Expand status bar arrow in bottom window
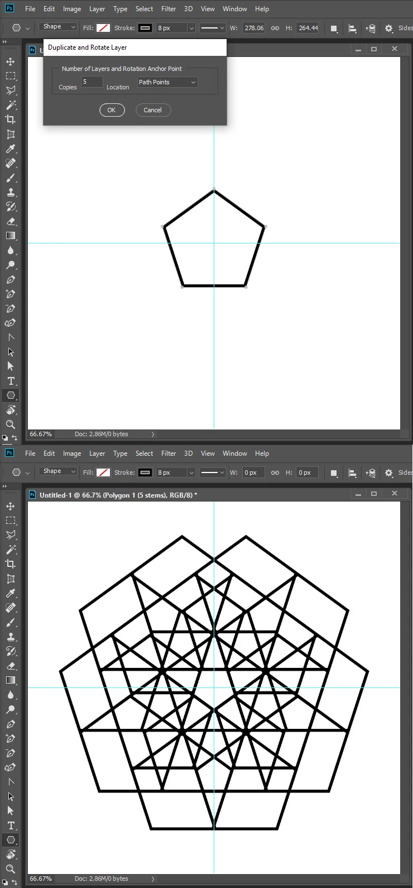 coord(153,879)
